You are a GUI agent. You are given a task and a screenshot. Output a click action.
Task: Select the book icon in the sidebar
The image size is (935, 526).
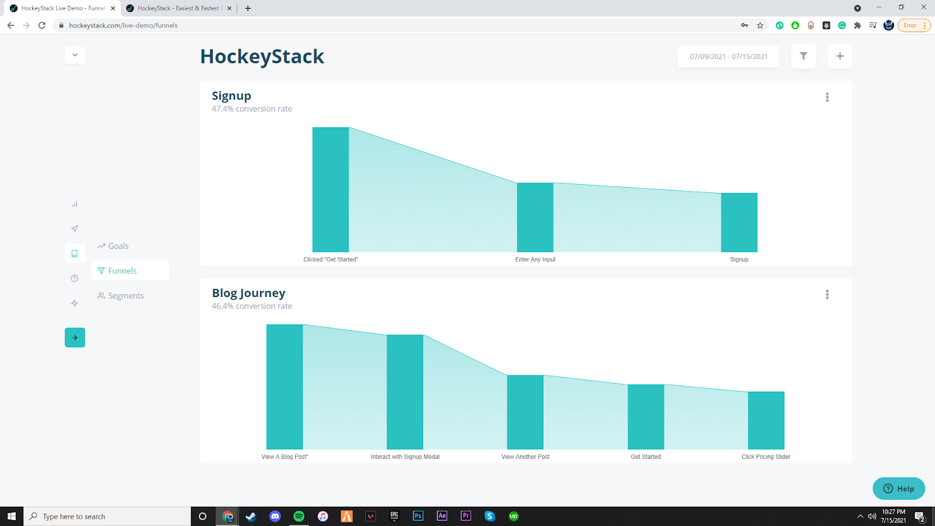coord(75,254)
